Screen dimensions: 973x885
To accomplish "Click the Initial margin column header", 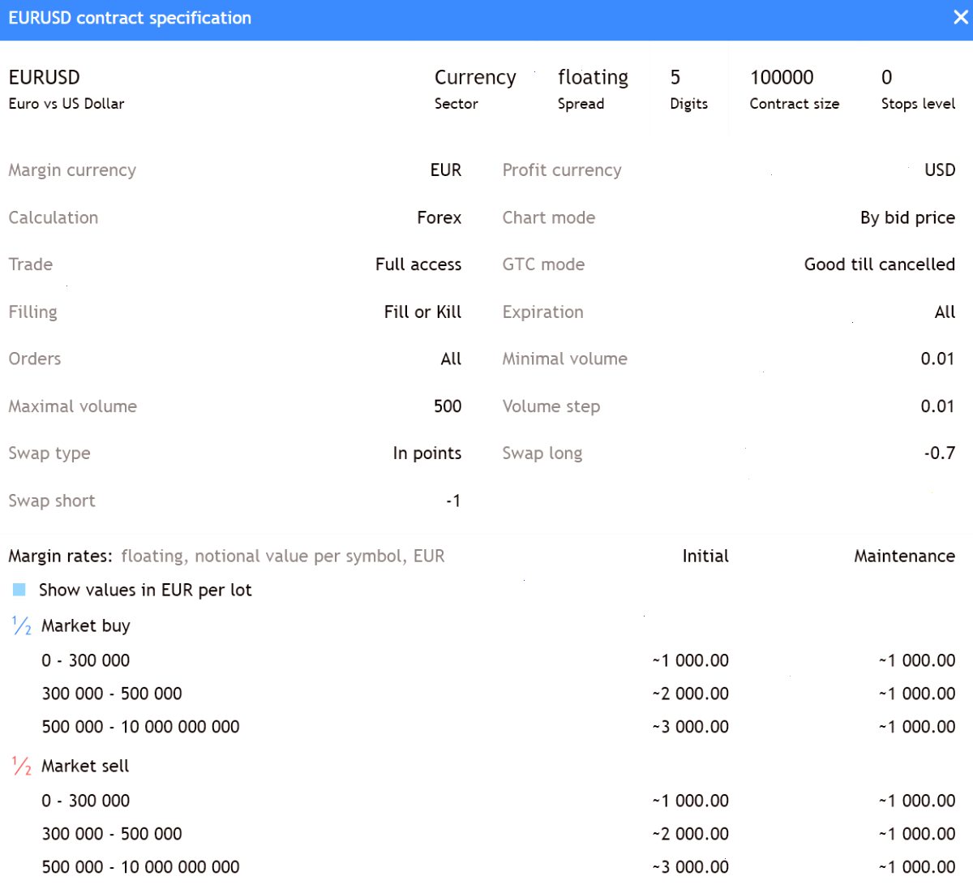I will click(705, 556).
